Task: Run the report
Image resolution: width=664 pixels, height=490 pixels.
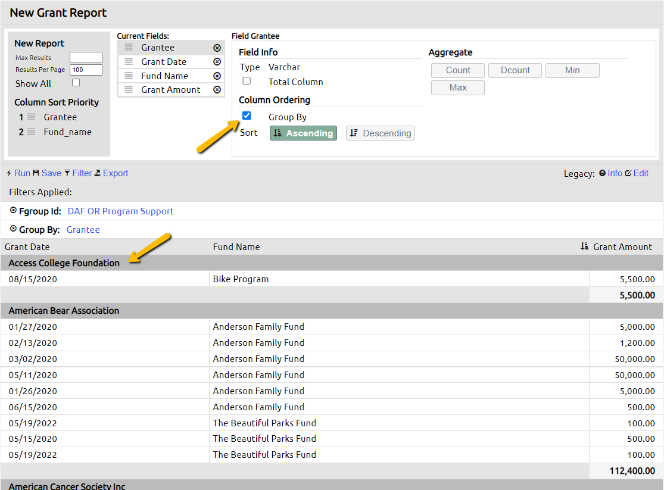Action: (x=23, y=173)
